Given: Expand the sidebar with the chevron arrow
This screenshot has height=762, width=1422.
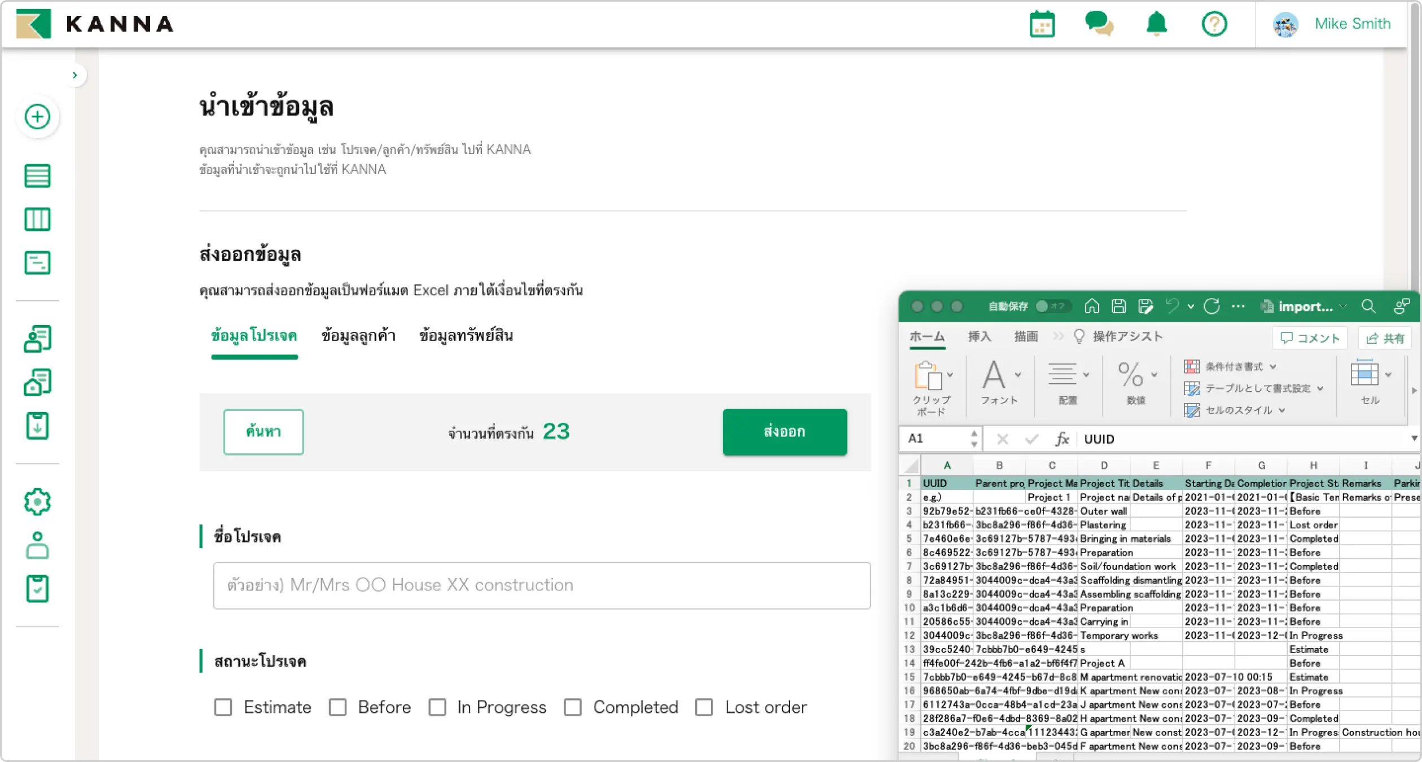Looking at the screenshot, I should (x=74, y=75).
